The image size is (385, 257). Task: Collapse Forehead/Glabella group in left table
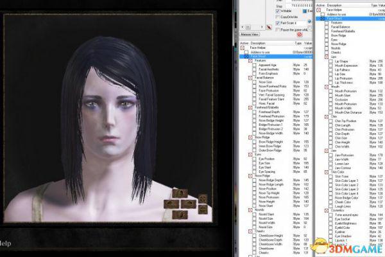click(250, 108)
